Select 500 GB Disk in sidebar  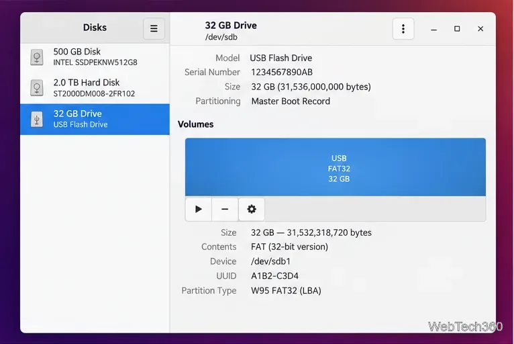95,57
